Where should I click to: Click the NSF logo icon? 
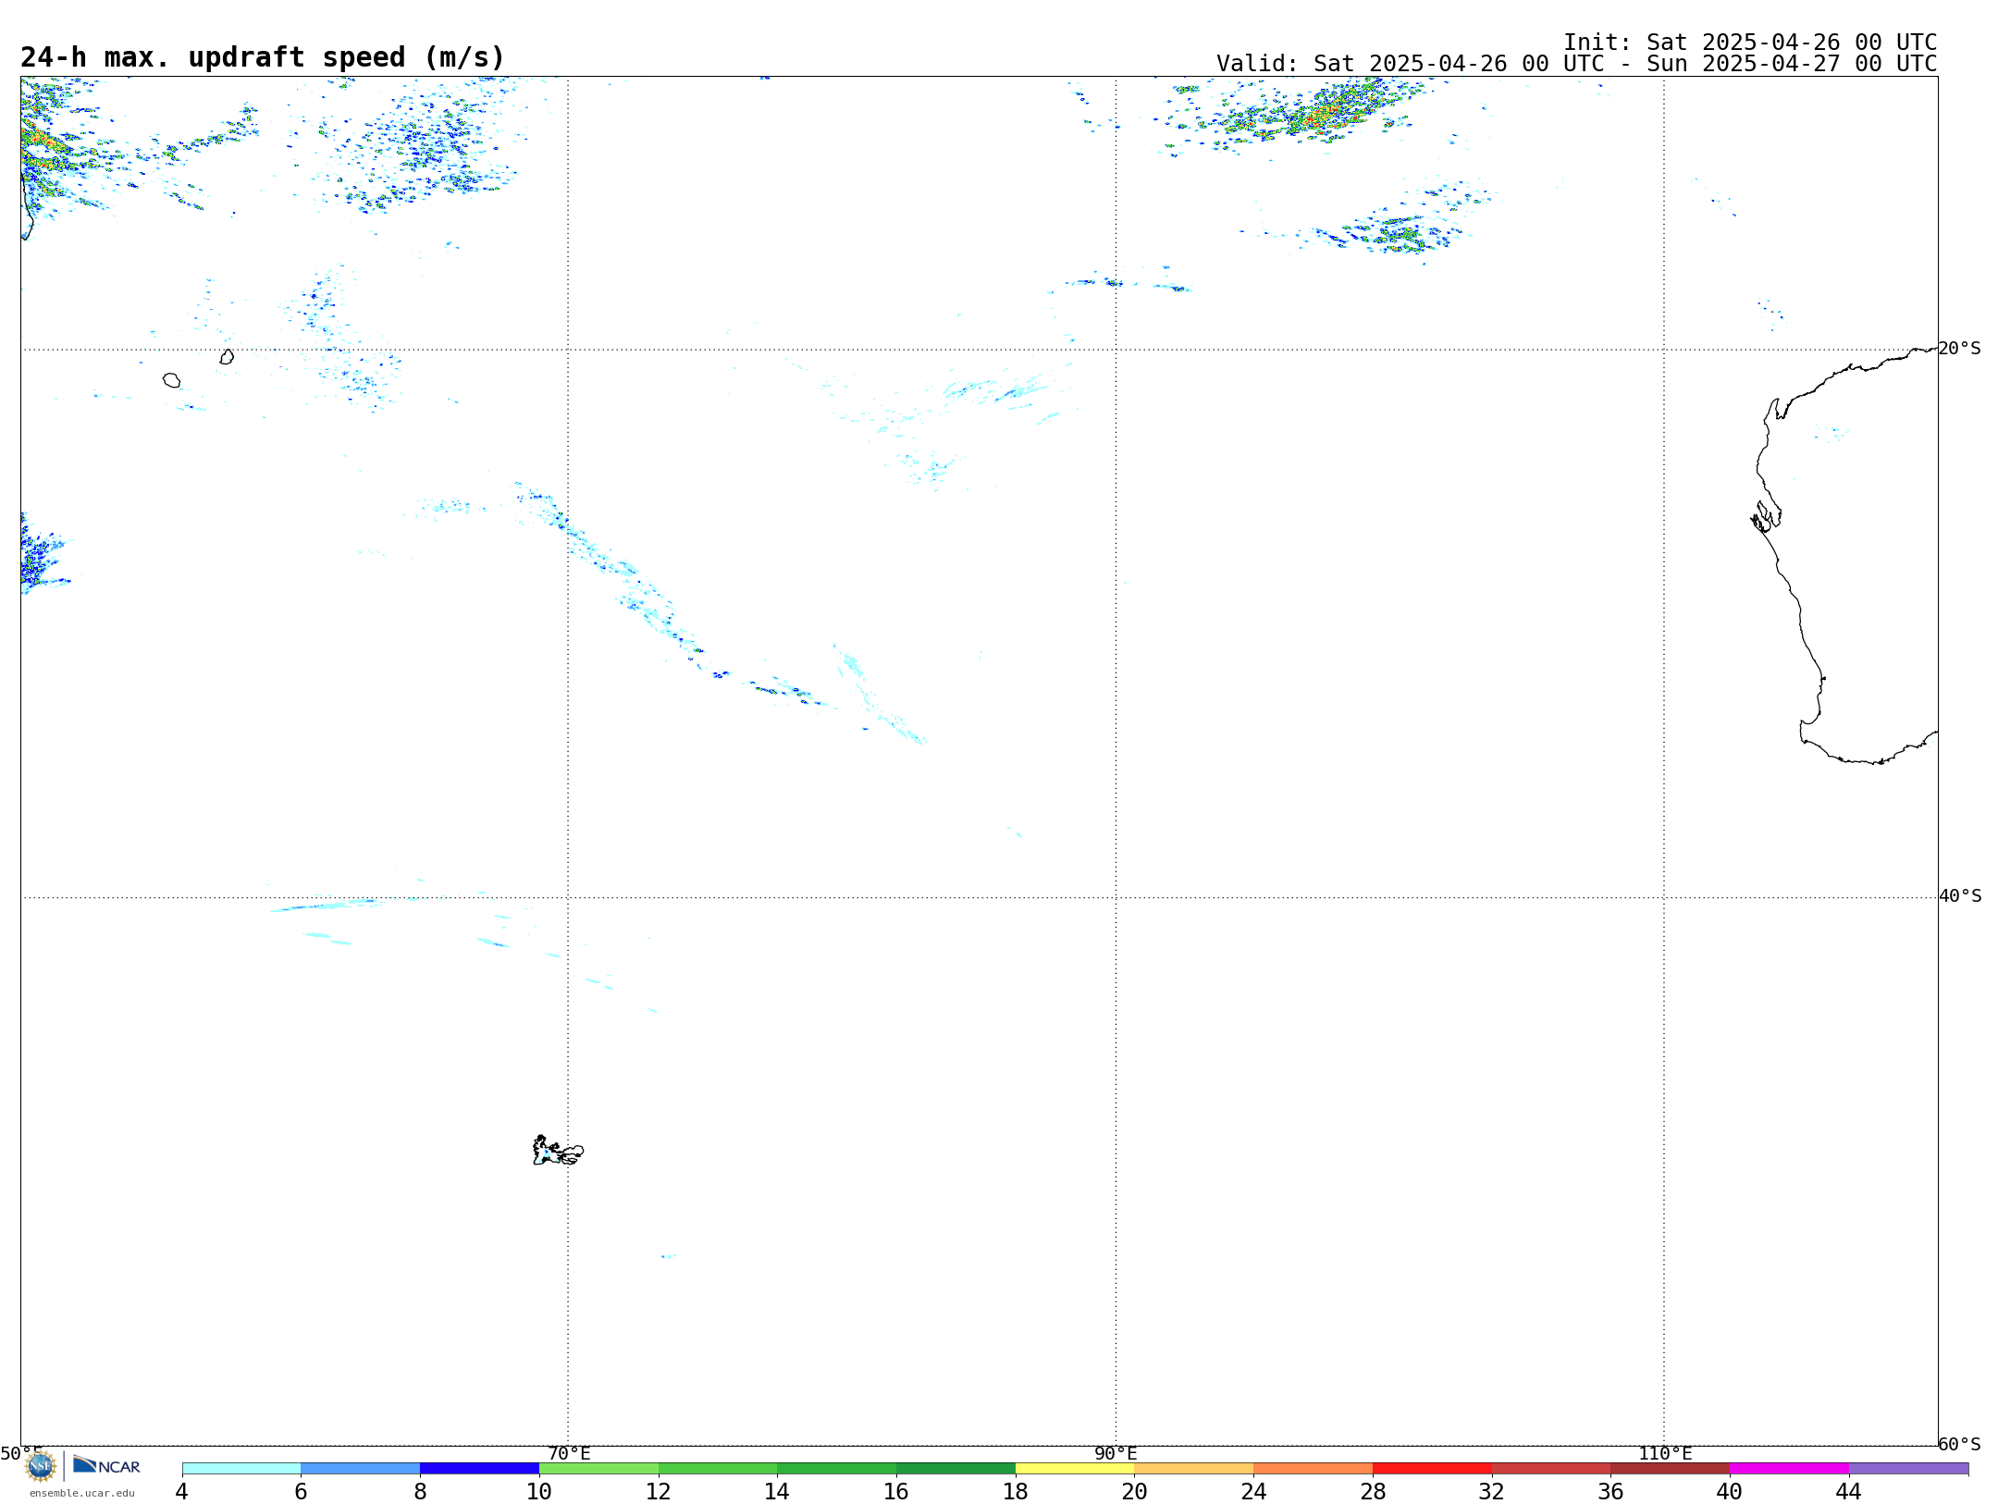[41, 1465]
